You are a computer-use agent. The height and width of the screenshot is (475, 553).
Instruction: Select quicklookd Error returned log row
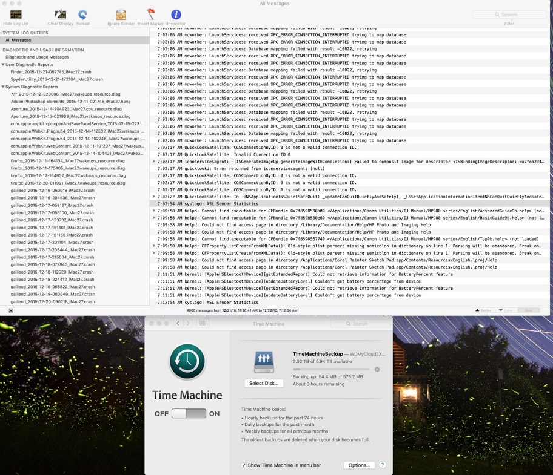point(349,169)
